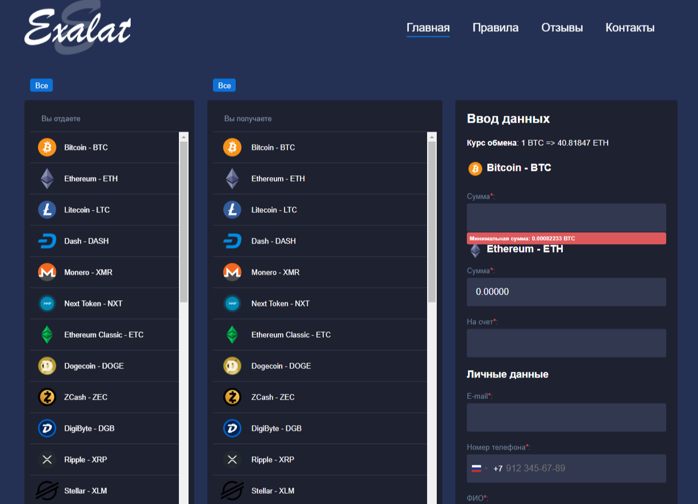Open the Отзывы page
The height and width of the screenshot is (504, 698).
click(562, 28)
